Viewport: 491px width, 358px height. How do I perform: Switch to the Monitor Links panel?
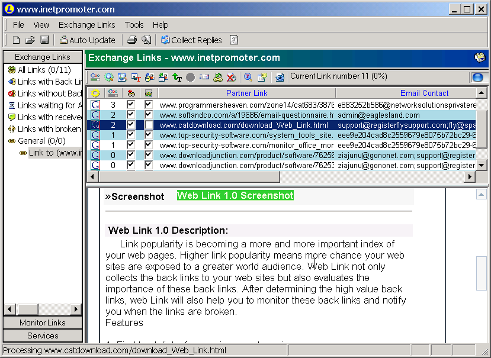[x=43, y=322]
